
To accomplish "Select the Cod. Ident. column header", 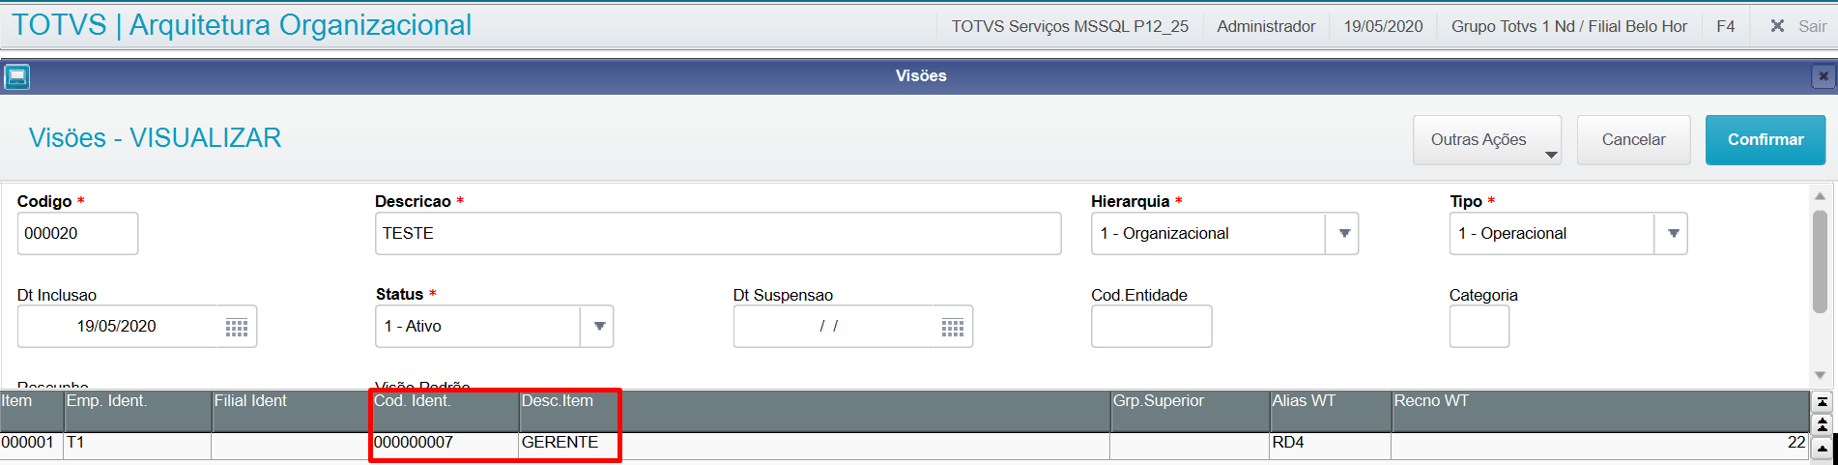I will pyautogui.click(x=445, y=411).
